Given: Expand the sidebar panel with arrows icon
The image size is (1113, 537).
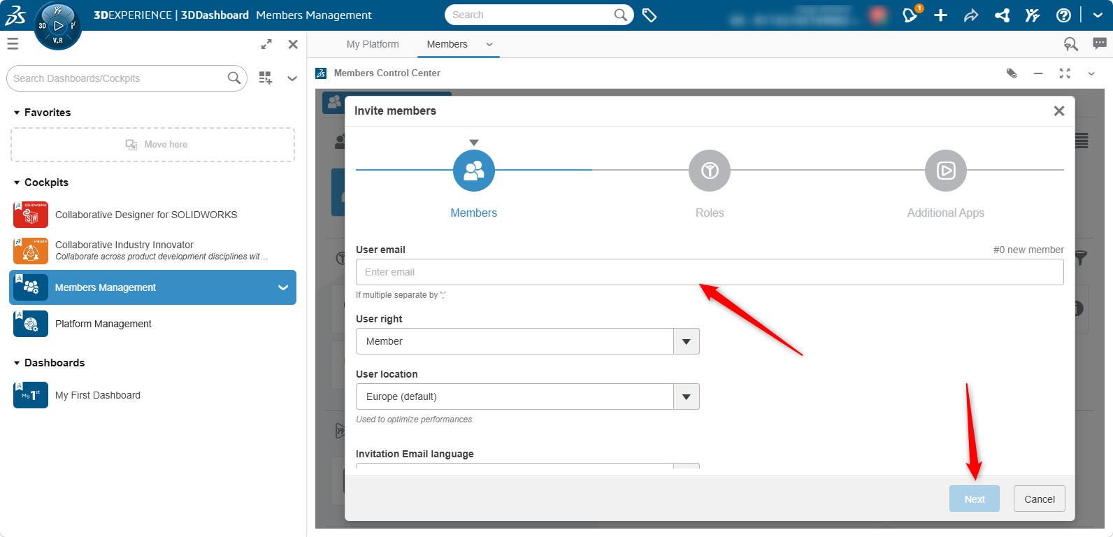Looking at the screenshot, I should [x=266, y=44].
